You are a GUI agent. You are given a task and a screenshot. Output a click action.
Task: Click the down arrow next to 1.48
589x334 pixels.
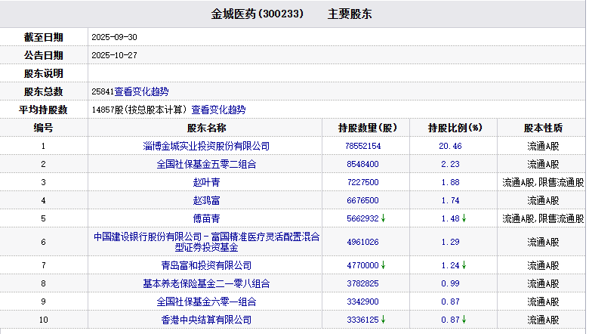463,218
